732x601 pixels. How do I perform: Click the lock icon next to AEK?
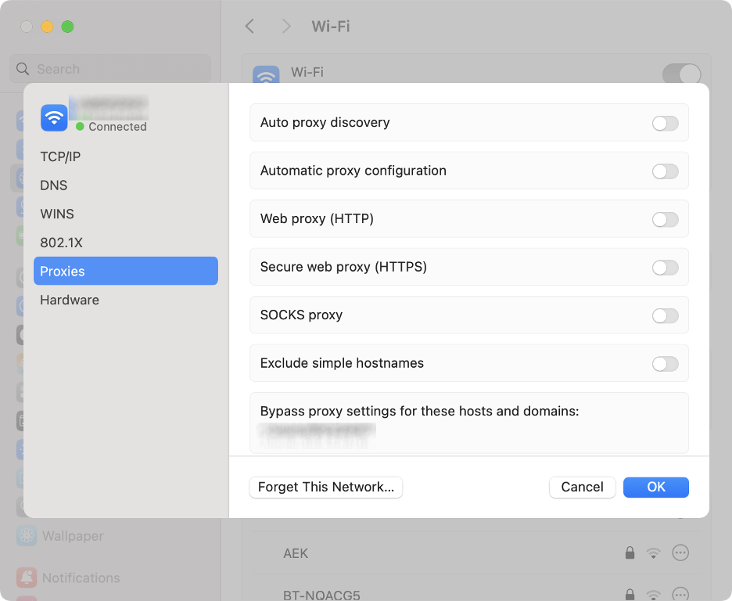(x=630, y=552)
